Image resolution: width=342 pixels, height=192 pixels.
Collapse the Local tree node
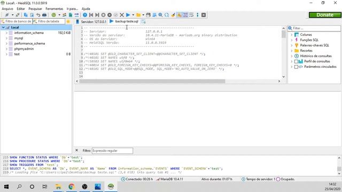pos(3,27)
